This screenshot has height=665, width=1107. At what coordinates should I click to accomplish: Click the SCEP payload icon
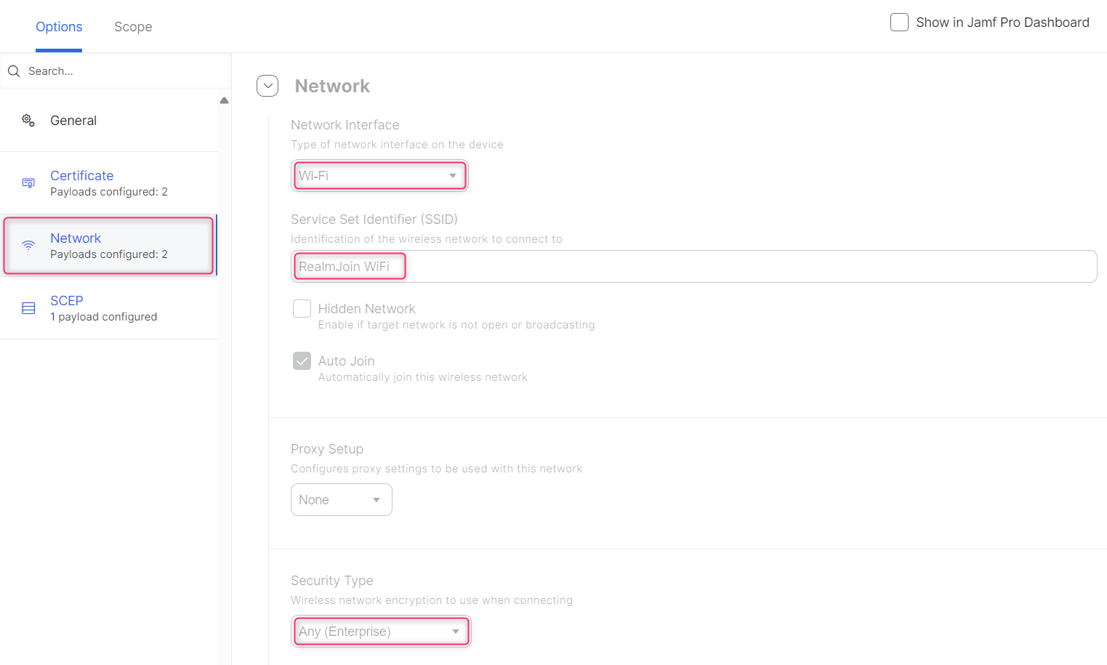(28, 308)
